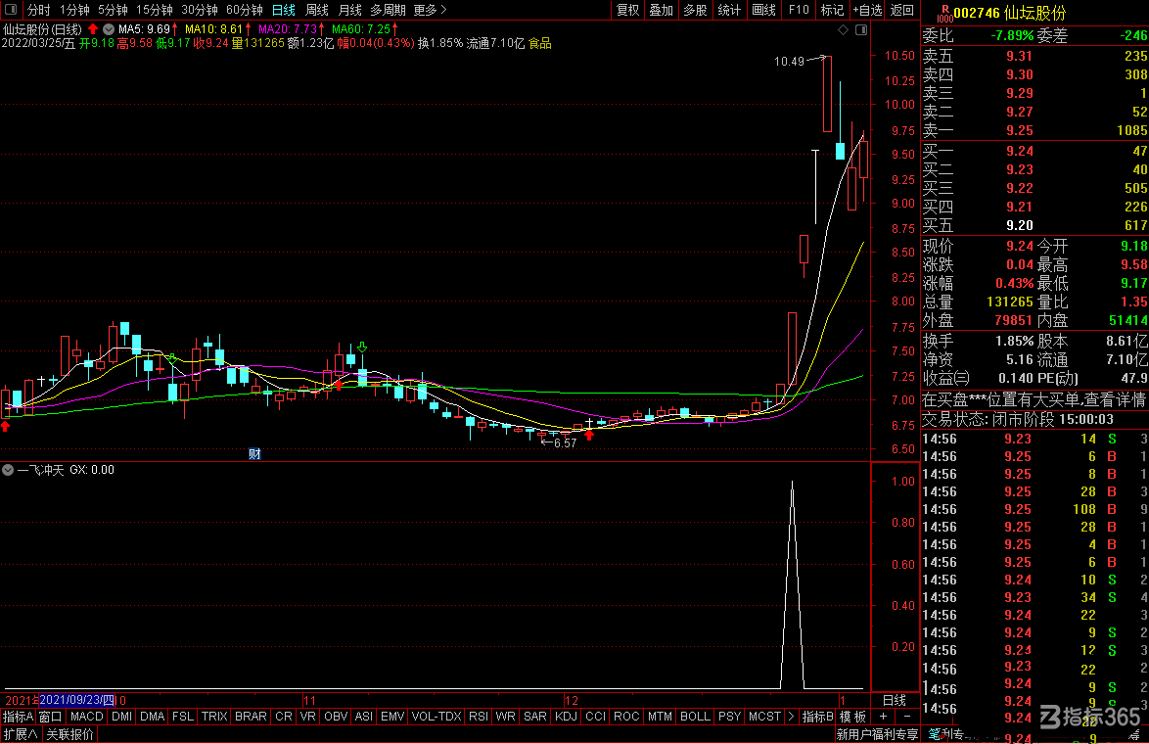Switch to the 1分钟 chart

pyautogui.click(x=74, y=10)
